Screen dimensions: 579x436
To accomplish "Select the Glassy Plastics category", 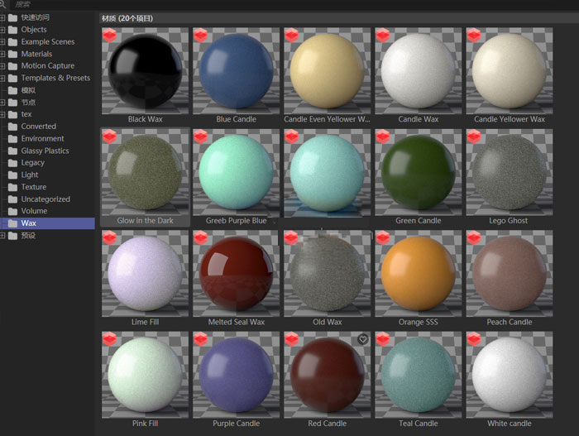I will 45,151.
